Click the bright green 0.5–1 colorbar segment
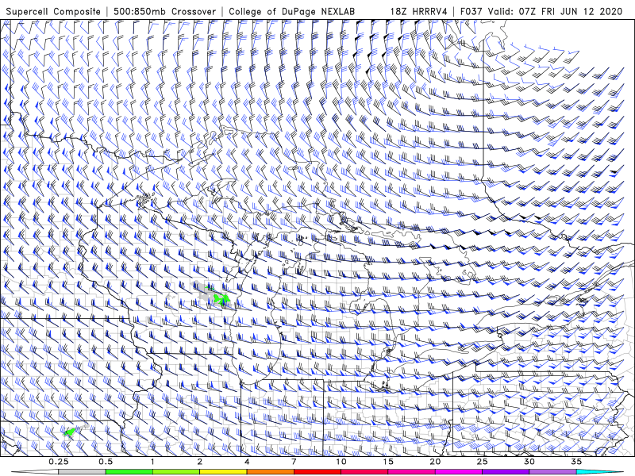Image resolution: width=635 pixels, height=476 pixels. [129, 472]
